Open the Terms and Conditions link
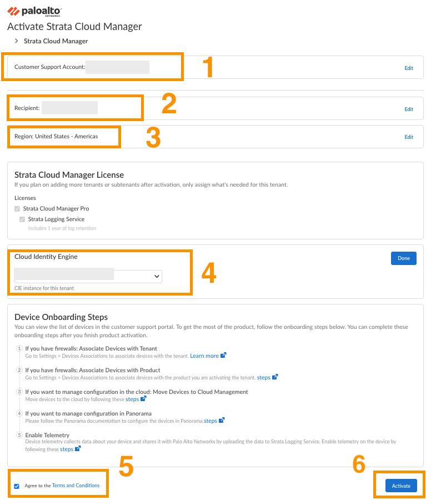 [76, 486]
